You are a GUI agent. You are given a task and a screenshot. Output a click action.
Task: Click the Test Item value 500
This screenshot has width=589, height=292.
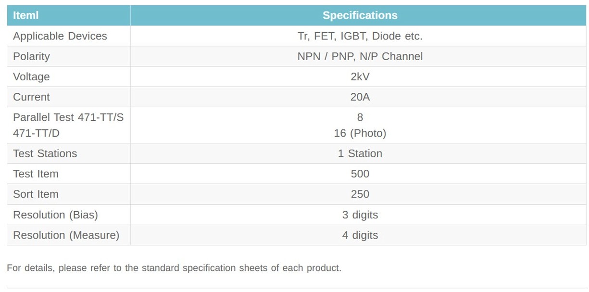pos(360,174)
